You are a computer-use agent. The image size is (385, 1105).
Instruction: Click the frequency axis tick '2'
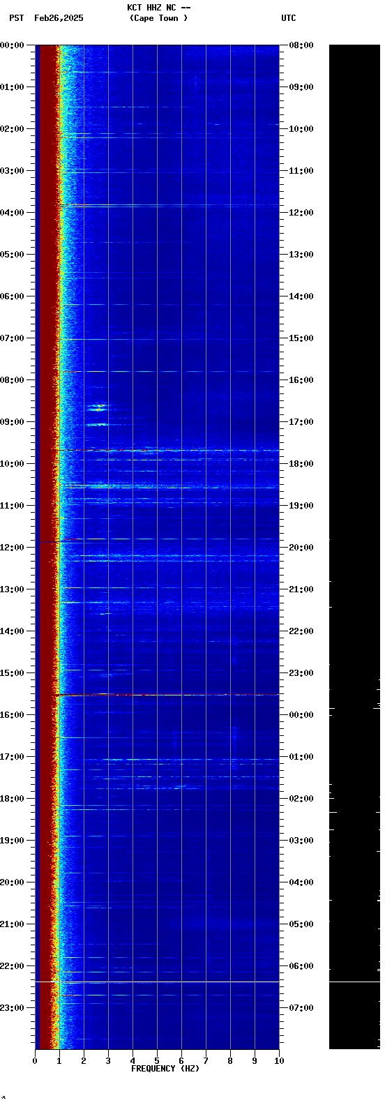(84, 1061)
